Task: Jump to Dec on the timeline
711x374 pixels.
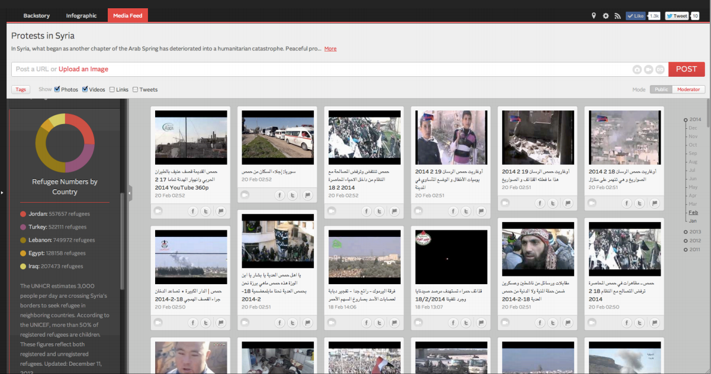Action: coord(693,128)
